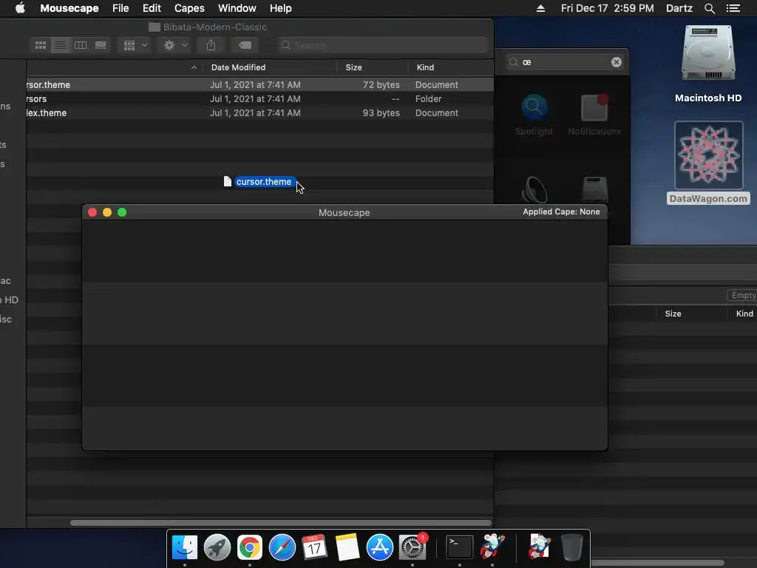Switch Finder to gallery view
This screenshot has width=757, height=568.
pyautogui.click(x=101, y=45)
